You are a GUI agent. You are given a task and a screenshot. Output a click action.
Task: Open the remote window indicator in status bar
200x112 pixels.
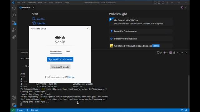(x=13, y=110)
